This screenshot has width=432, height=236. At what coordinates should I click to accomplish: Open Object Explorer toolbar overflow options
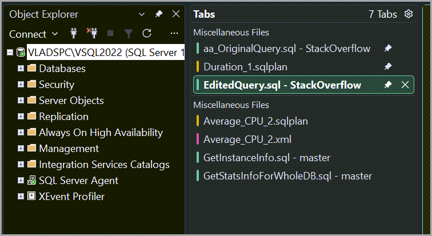click(174, 34)
